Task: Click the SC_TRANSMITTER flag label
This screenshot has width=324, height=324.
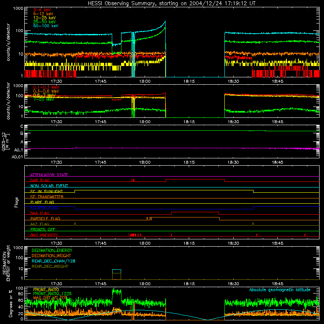Action: pos(47,197)
